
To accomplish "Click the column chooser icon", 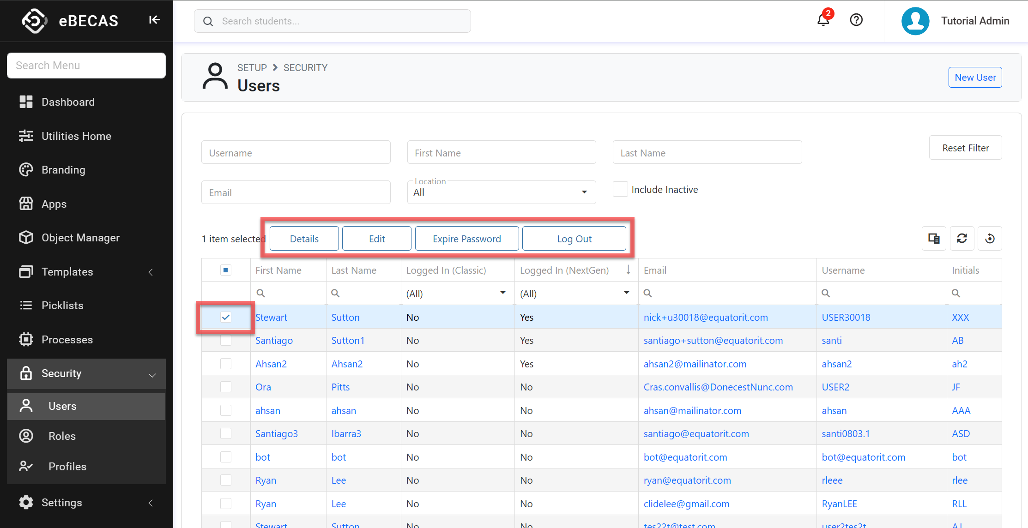I will coord(934,239).
